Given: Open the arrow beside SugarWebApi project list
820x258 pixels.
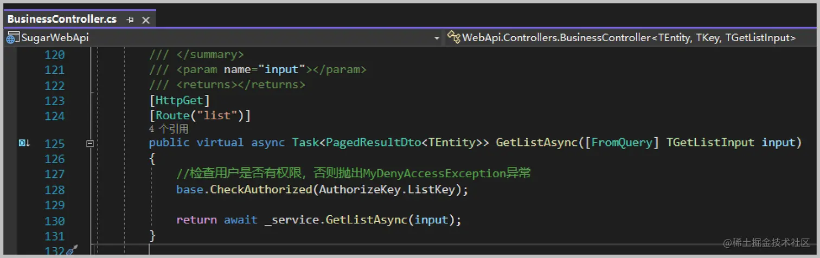Looking at the screenshot, I should [437, 38].
